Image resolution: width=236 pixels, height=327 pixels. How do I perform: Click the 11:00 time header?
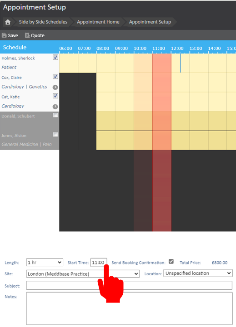pyautogui.click(x=159, y=49)
